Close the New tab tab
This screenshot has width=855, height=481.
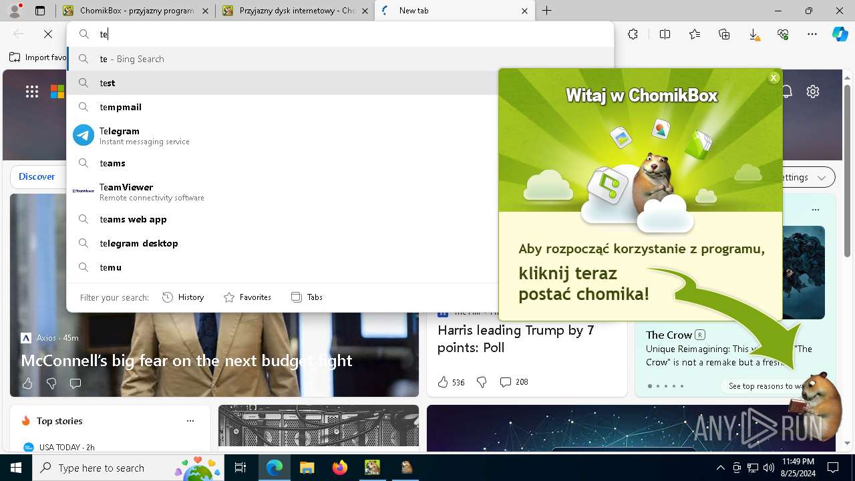click(x=524, y=11)
